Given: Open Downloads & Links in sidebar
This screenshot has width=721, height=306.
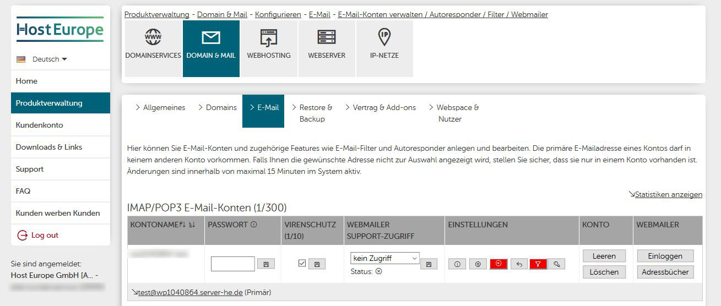Looking at the screenshot, I should 61,147.
